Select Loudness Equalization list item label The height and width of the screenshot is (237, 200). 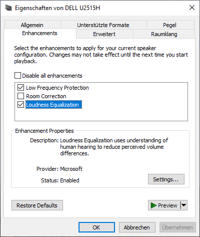click(52, 105)
